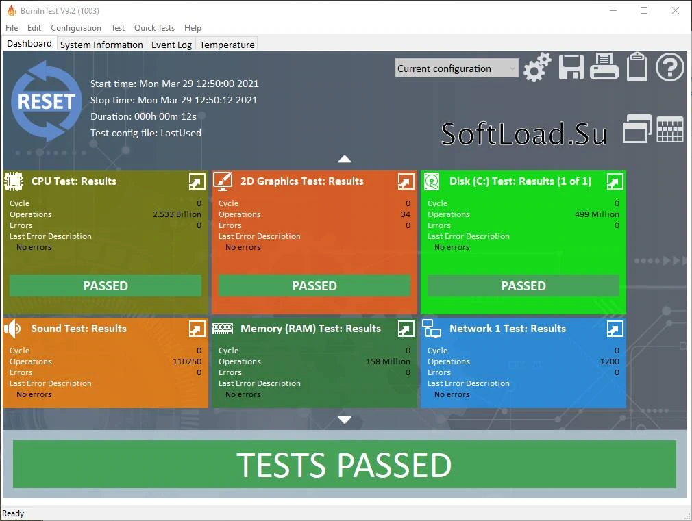Screen dimensions: 692x521
Task: Expand tiles with downward arrow
Action: (x=344, y=420)
